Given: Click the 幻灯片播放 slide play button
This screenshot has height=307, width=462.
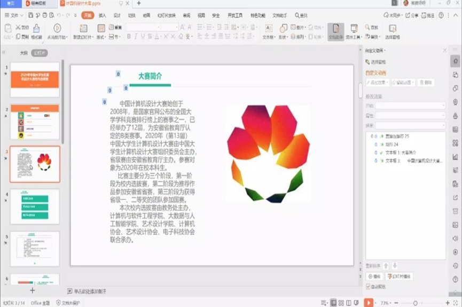Looking at the screenshot, I should click(400, 276).
